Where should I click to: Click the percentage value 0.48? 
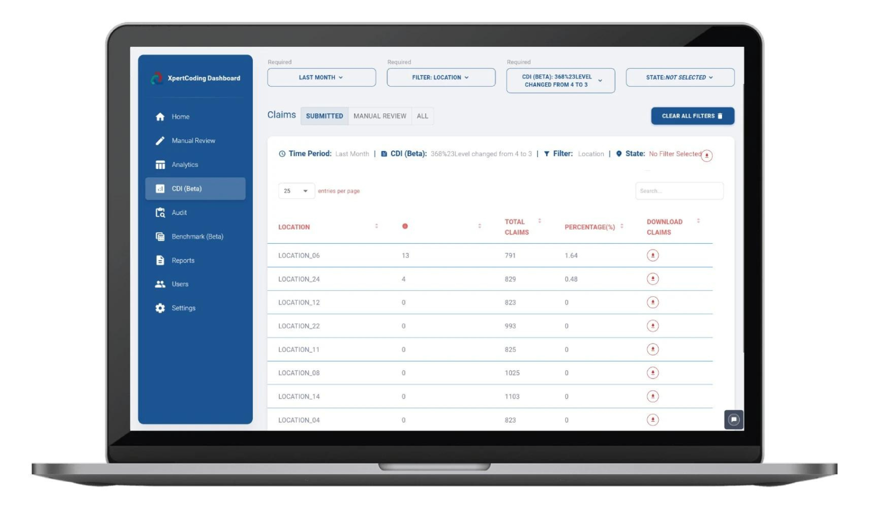tap(571, 279)
